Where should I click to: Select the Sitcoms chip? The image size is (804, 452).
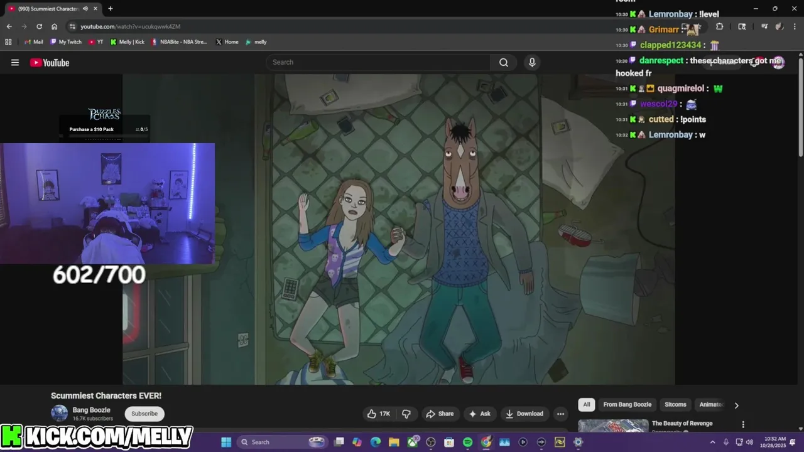(x=675, y=405)
